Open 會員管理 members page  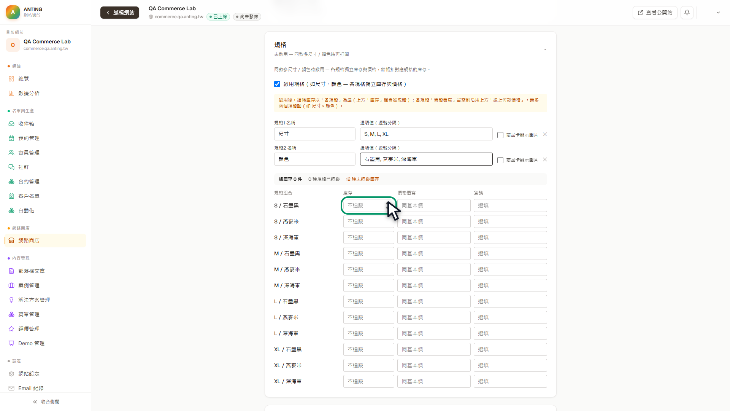pos(45,153)
